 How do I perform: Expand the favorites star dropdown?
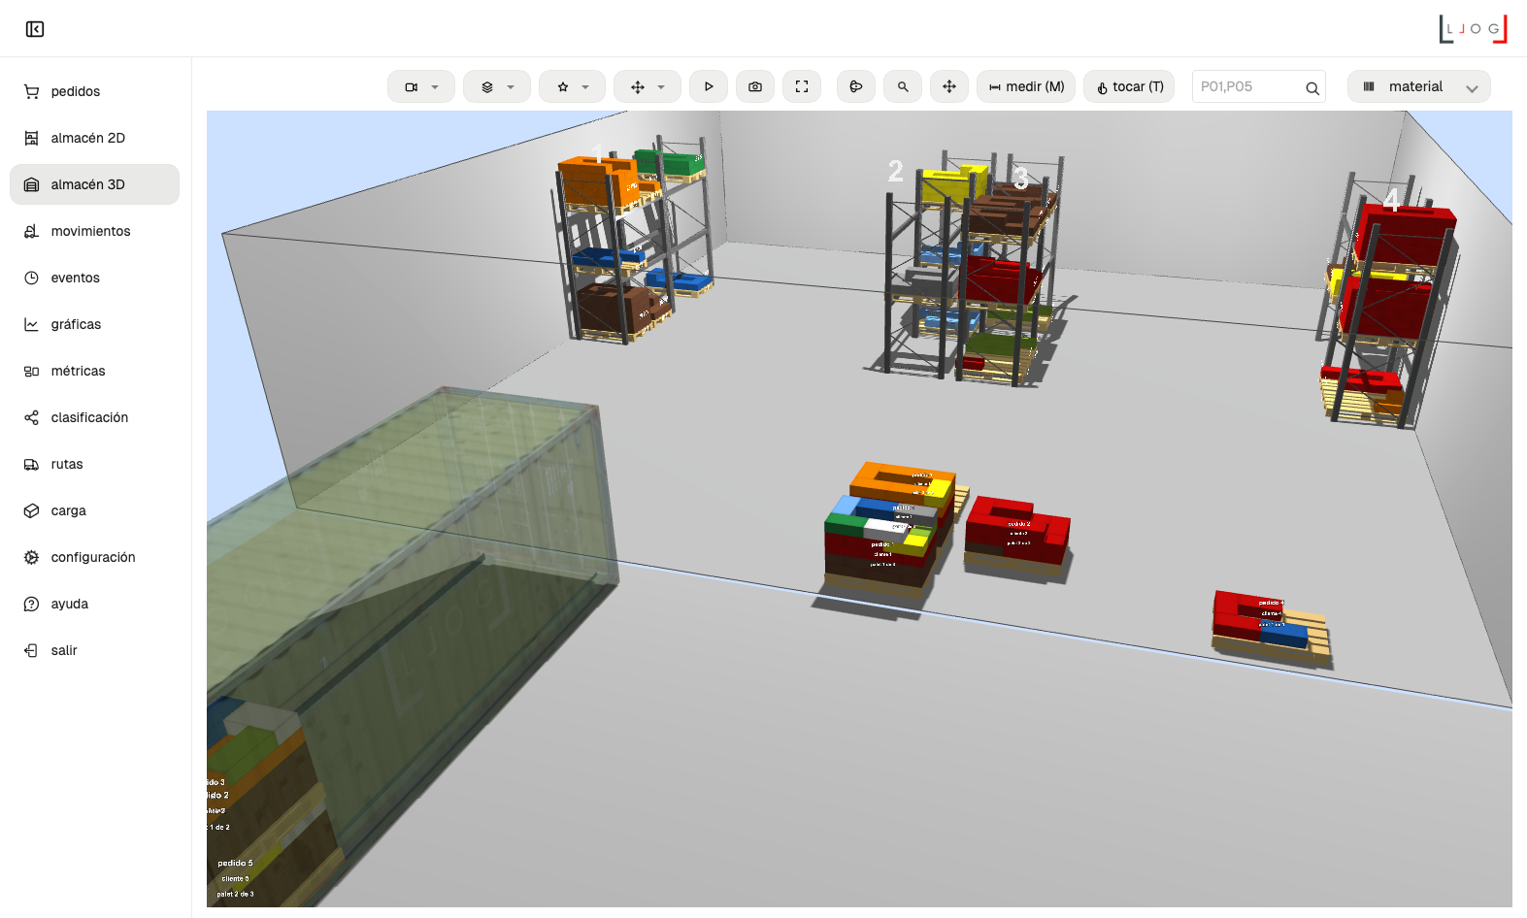click(x=573, y=86)
